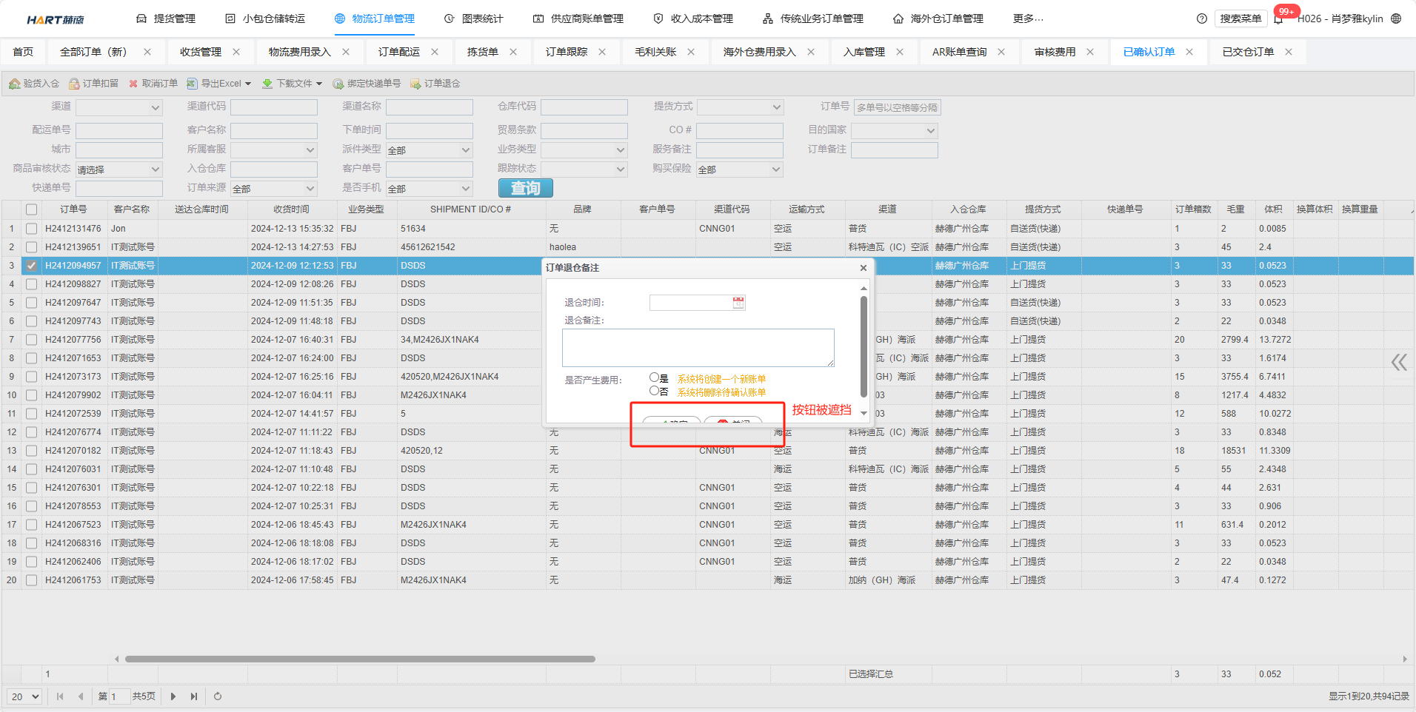Open the page size dropdown showing 20

25,696
